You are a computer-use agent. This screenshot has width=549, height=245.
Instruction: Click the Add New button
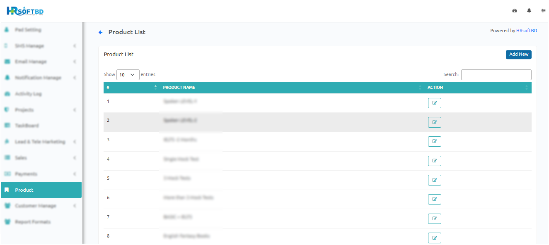click(x=518, y=55)
